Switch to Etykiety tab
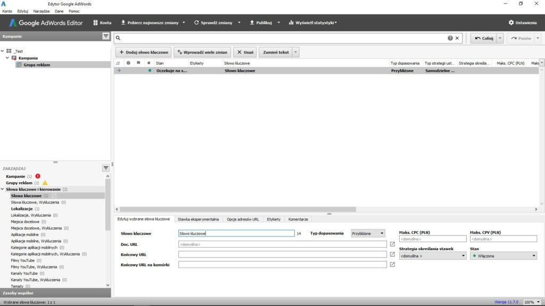The width and height of the screenshot is (545, 306). pos(274,219)
